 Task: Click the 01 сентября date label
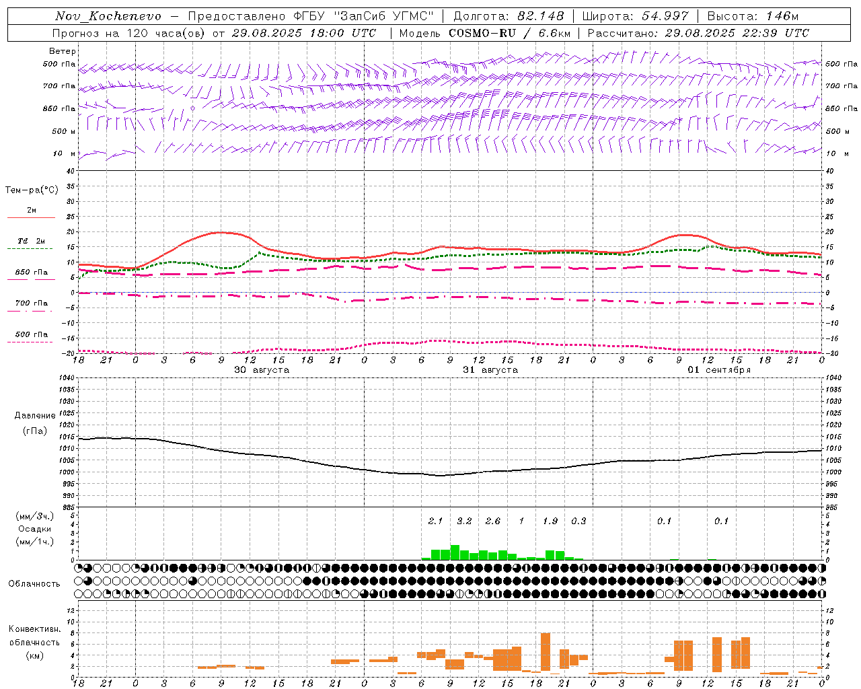[719, 370]
